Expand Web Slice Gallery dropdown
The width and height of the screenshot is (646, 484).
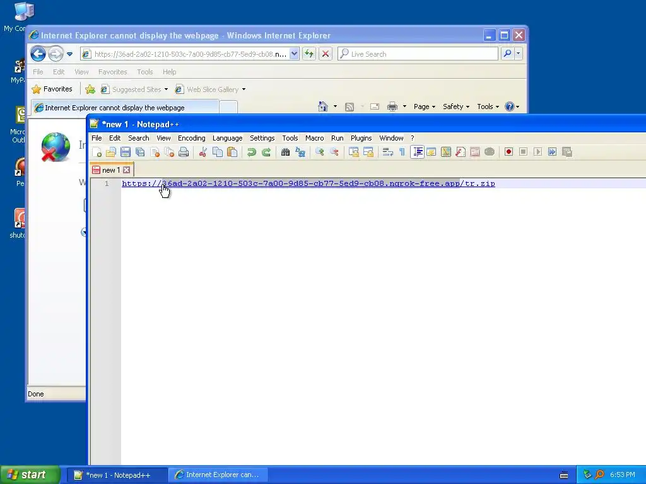click(x=244, y=89)
